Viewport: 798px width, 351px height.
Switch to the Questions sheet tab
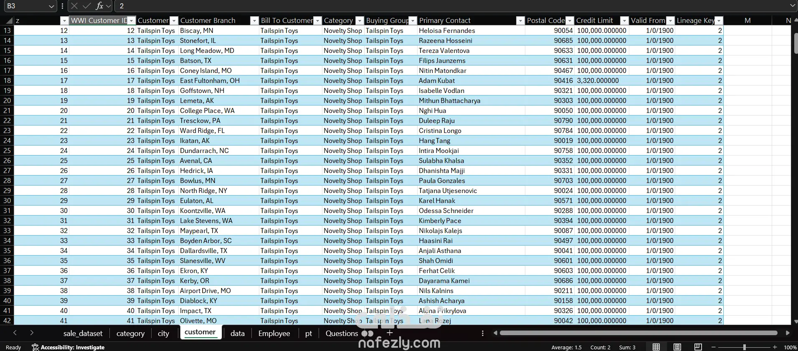pyautogui.click(x=342, y=333)
